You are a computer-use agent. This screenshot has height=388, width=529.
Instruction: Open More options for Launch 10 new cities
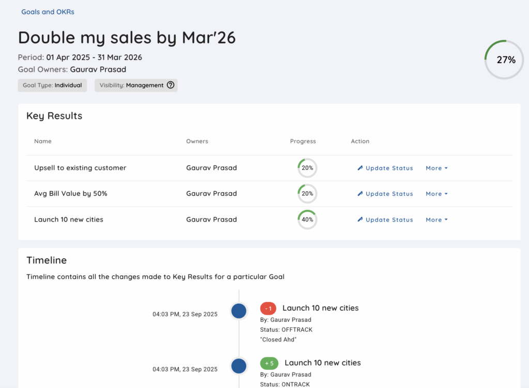(437, 220)
